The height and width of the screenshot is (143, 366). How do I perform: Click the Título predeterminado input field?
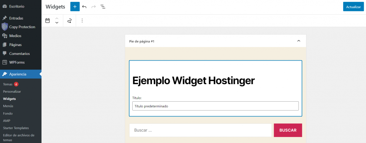point(216,106)
